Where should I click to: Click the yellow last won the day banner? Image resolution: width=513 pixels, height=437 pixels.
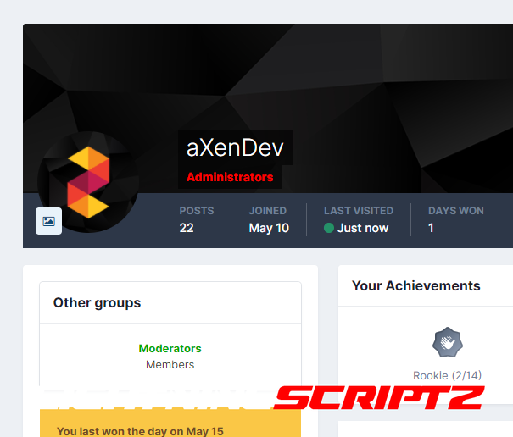[170, 424]
